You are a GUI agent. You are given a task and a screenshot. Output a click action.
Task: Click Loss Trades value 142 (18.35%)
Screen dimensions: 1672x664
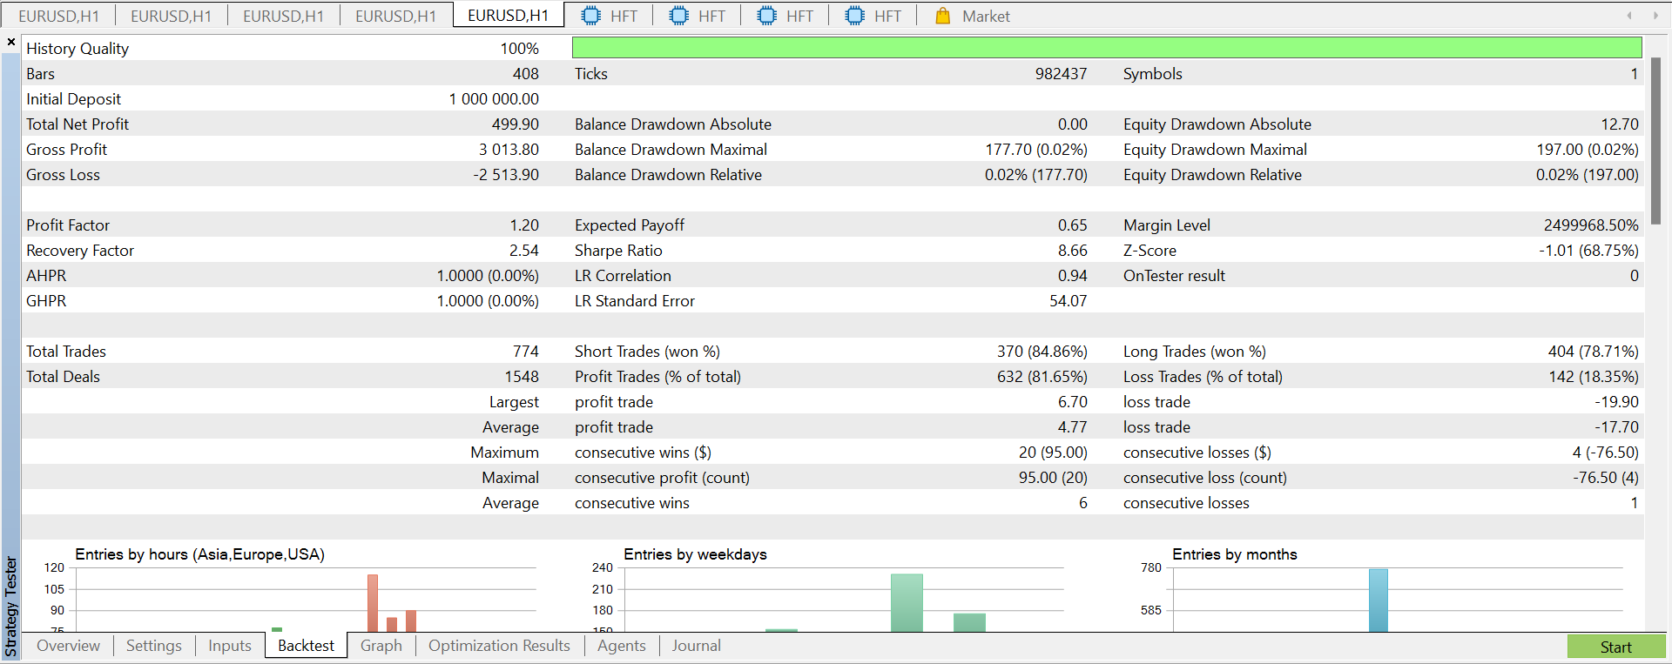point(1594,377)
